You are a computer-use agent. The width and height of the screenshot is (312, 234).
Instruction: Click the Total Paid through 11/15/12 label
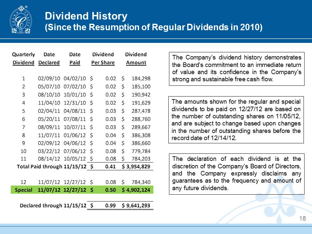51,166
